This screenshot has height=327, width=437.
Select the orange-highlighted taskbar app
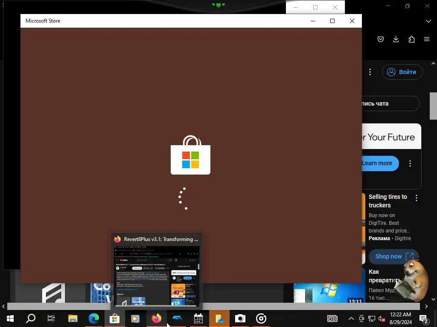click(219, 318)
